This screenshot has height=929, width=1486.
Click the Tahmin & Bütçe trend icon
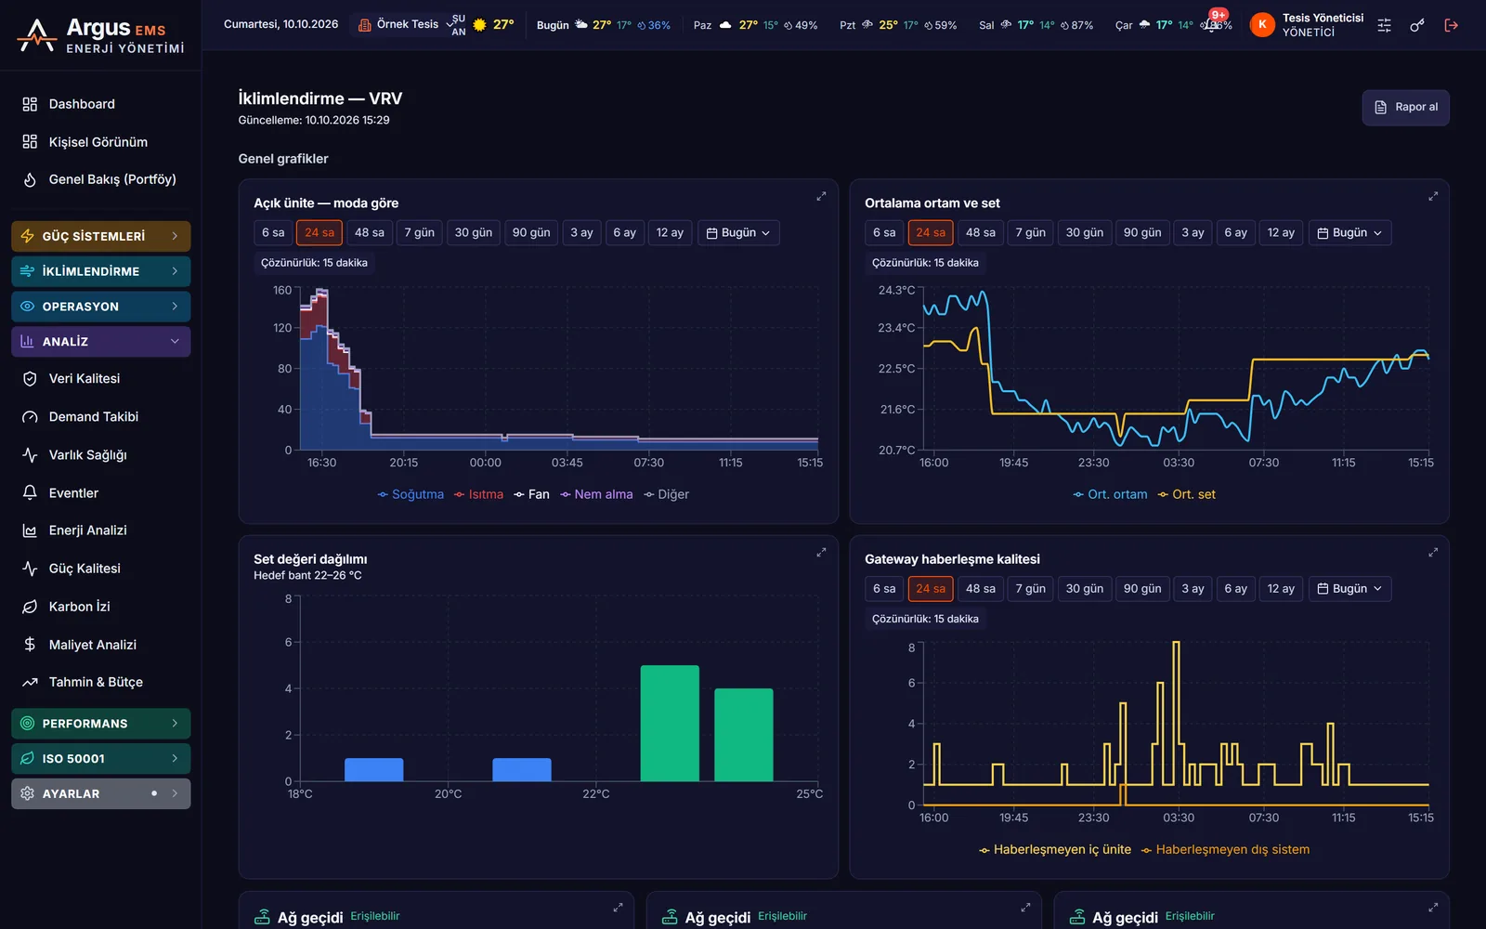click(x=30, y=682)
